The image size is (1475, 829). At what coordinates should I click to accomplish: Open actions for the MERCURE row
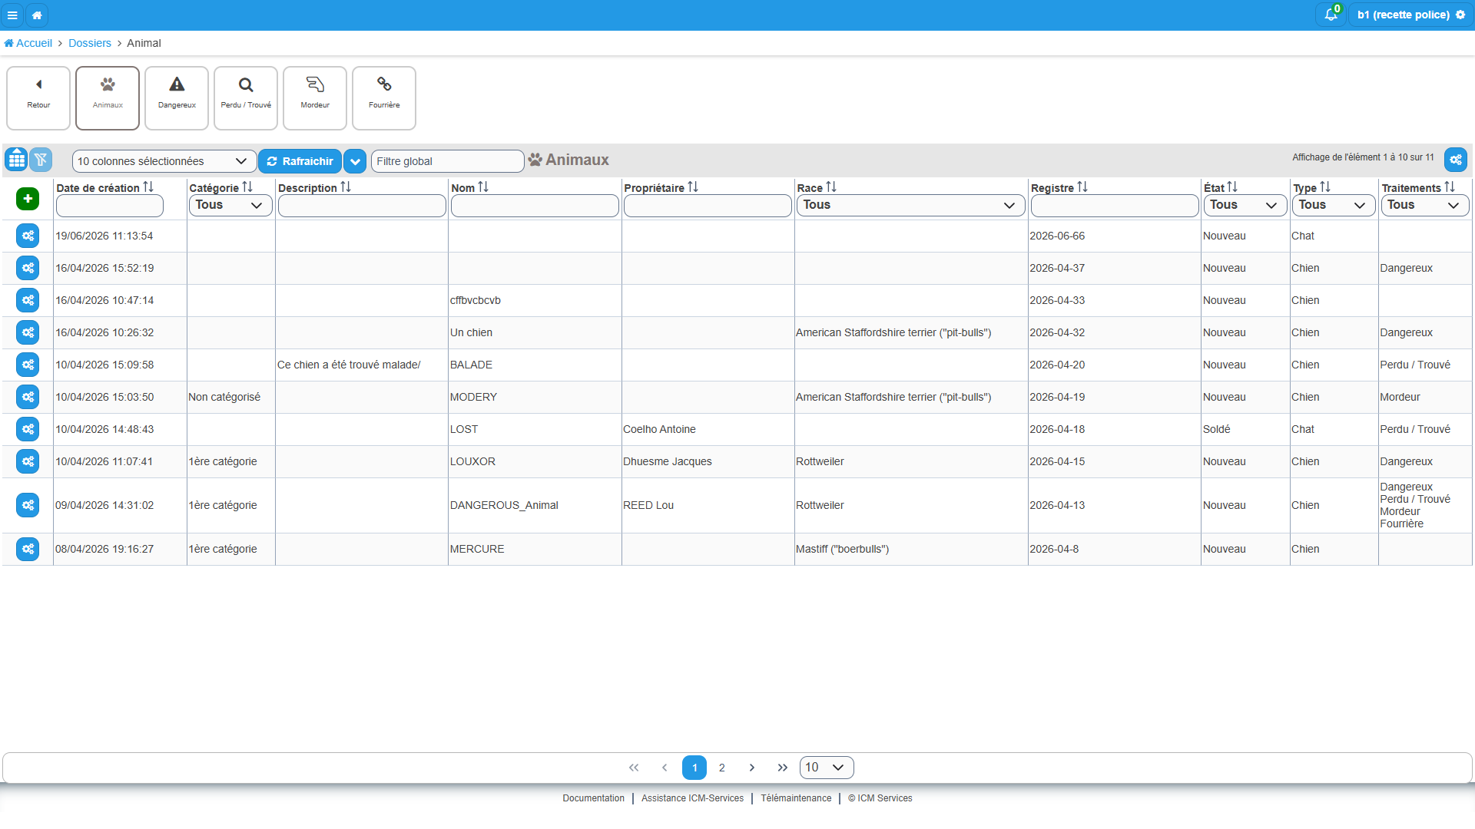click(x=28, y=549)
